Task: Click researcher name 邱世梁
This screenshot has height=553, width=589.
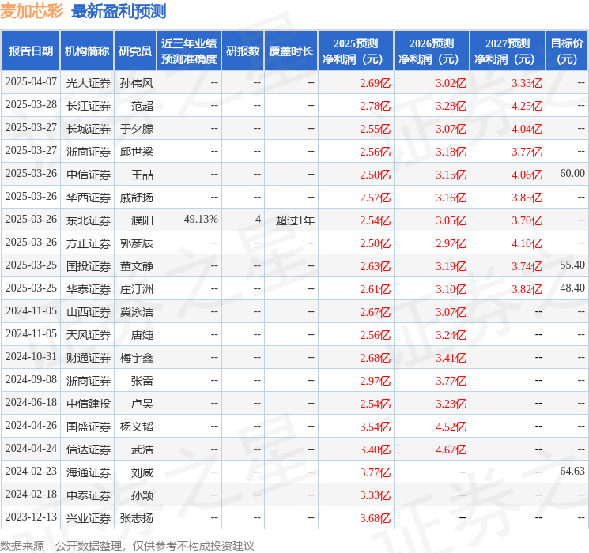Action: pos(137,152)
